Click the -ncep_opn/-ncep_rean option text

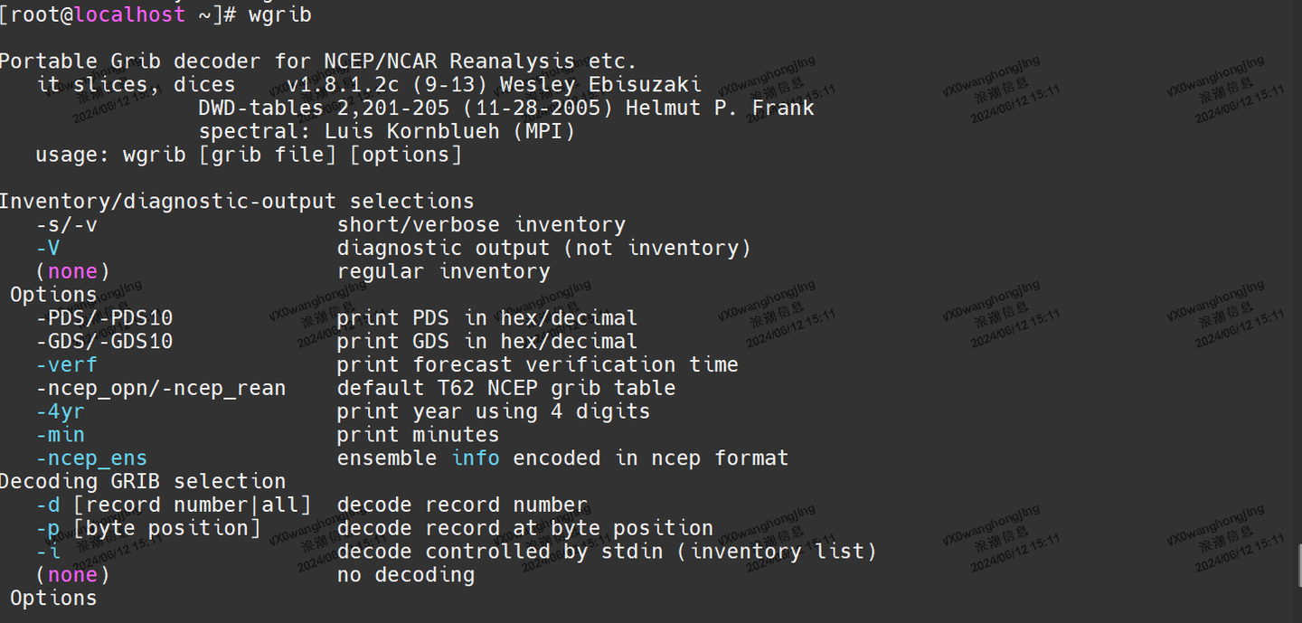[x=161, y=389]
